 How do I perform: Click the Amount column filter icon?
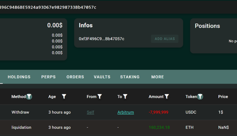167,97
